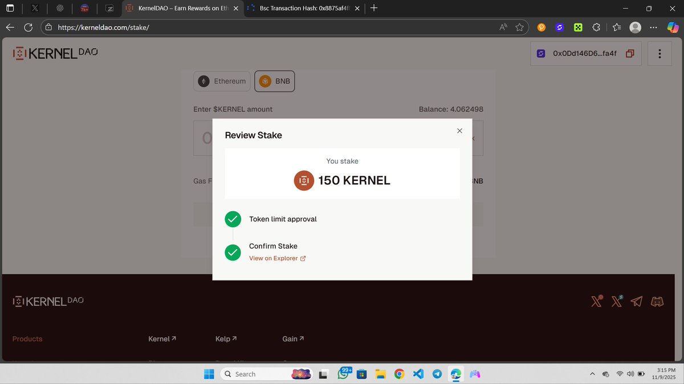This screenshot has width=684, height=384.
Task: Select the BNB network option
Action: tap(275, 81)
